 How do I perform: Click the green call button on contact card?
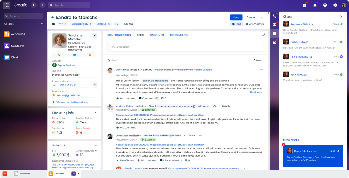point(59,55)
